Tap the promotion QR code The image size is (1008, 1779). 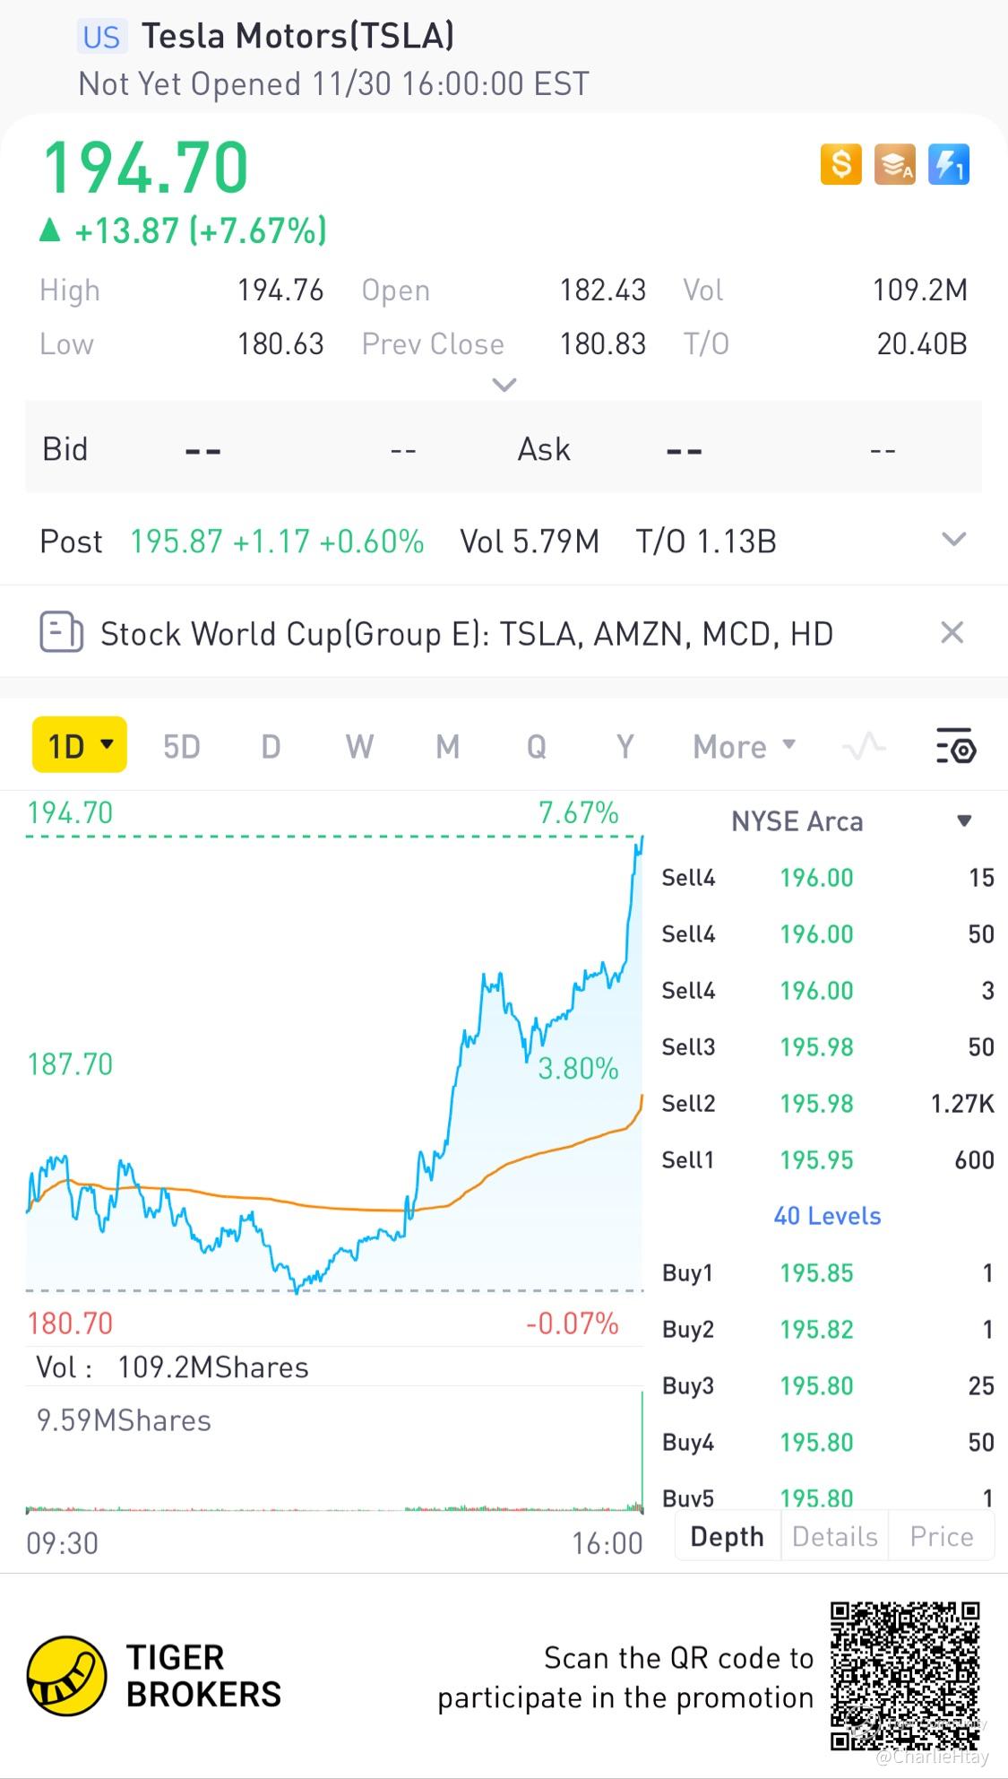point(903,1675)
